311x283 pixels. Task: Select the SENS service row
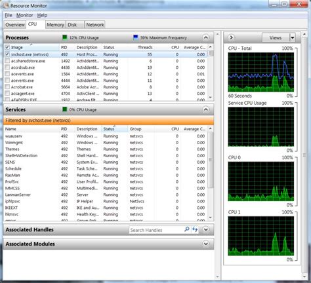106,162
